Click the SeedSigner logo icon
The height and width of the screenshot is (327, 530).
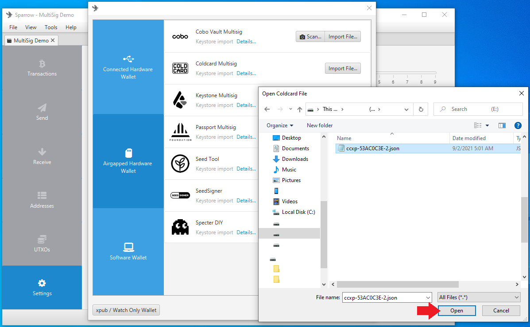(180, 195)
